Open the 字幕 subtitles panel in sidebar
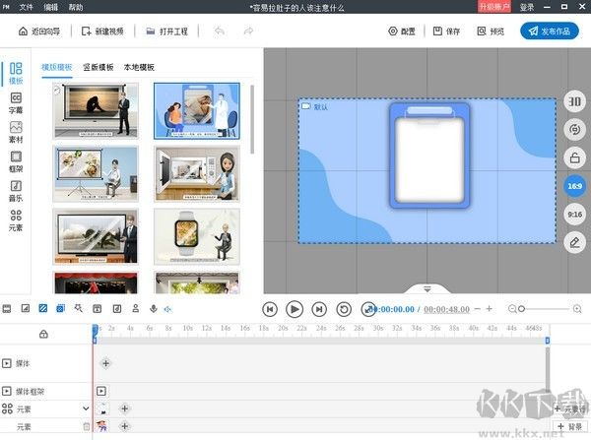The height and width of the screenshot is (440, 591). pos(16,101)
